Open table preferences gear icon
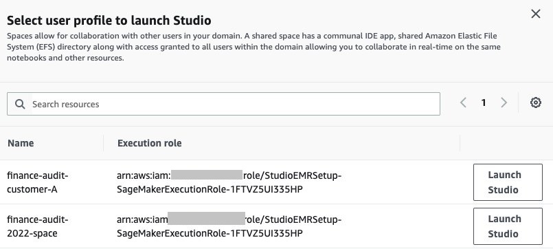Image resolution: width=553 pixels, height=249 pixels. point(536,102)
